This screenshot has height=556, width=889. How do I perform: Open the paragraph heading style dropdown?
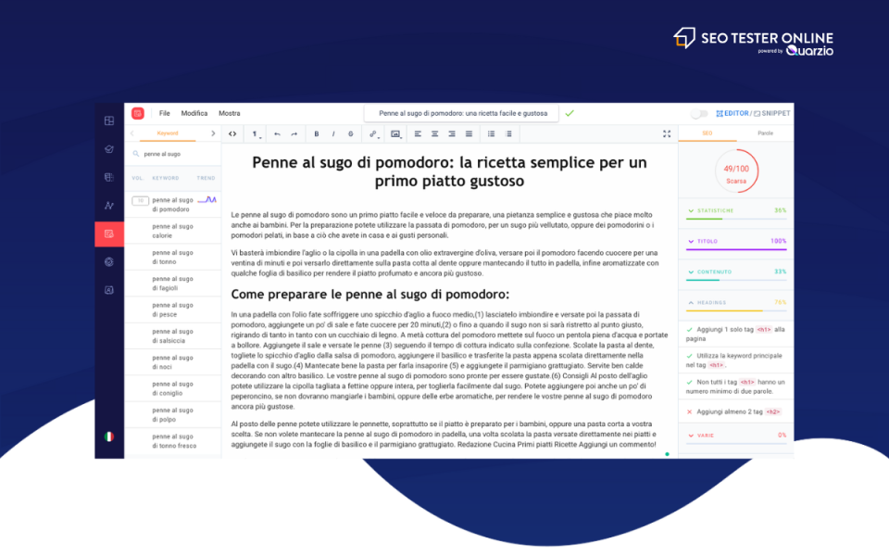click(x=256, y=133)
